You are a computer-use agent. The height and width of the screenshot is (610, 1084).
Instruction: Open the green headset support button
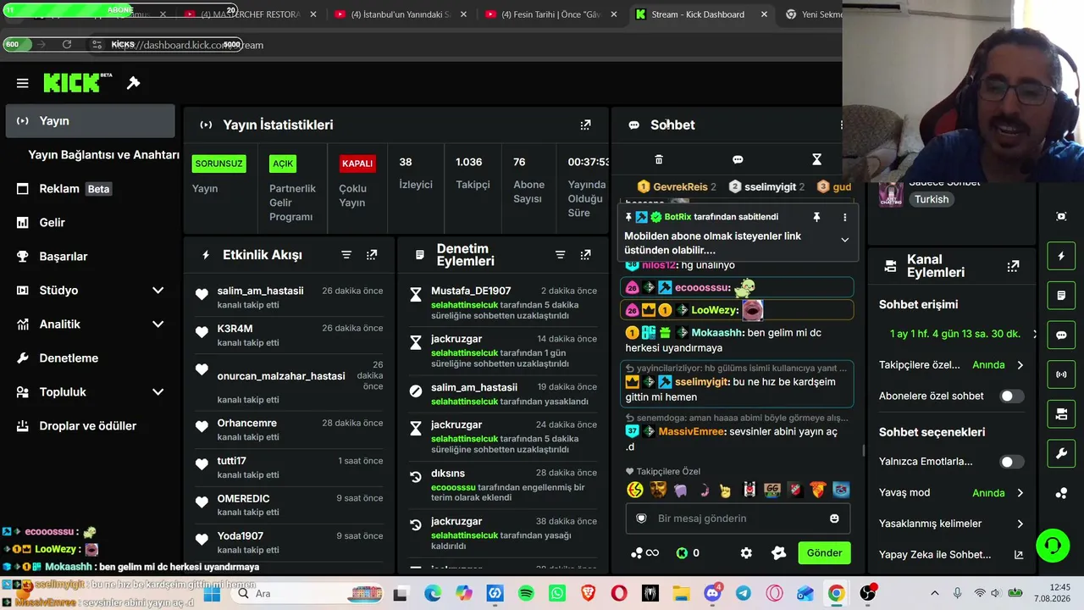pyautogui.click(x=1053, y=544)
